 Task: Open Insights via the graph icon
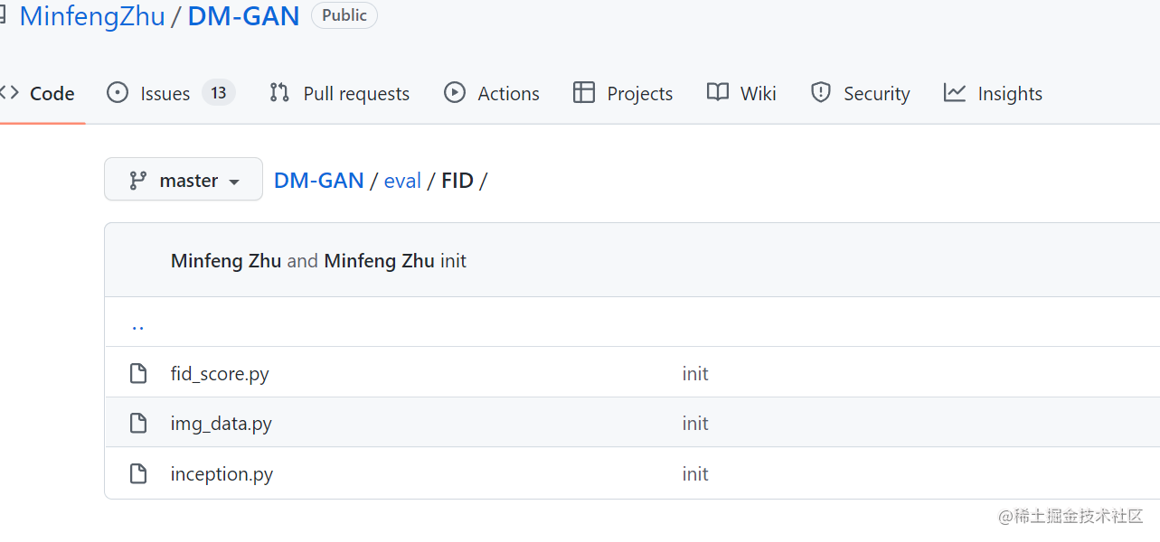click(x=956, y=93)
